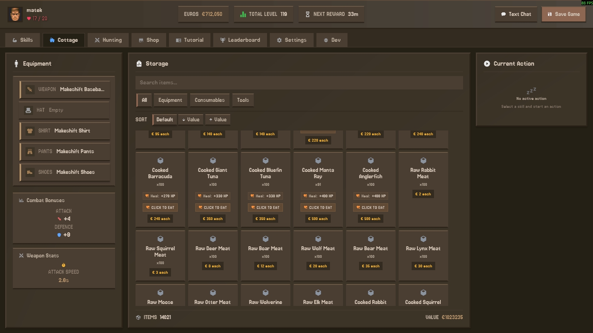Sort storage by descending Value

[190, 120]
